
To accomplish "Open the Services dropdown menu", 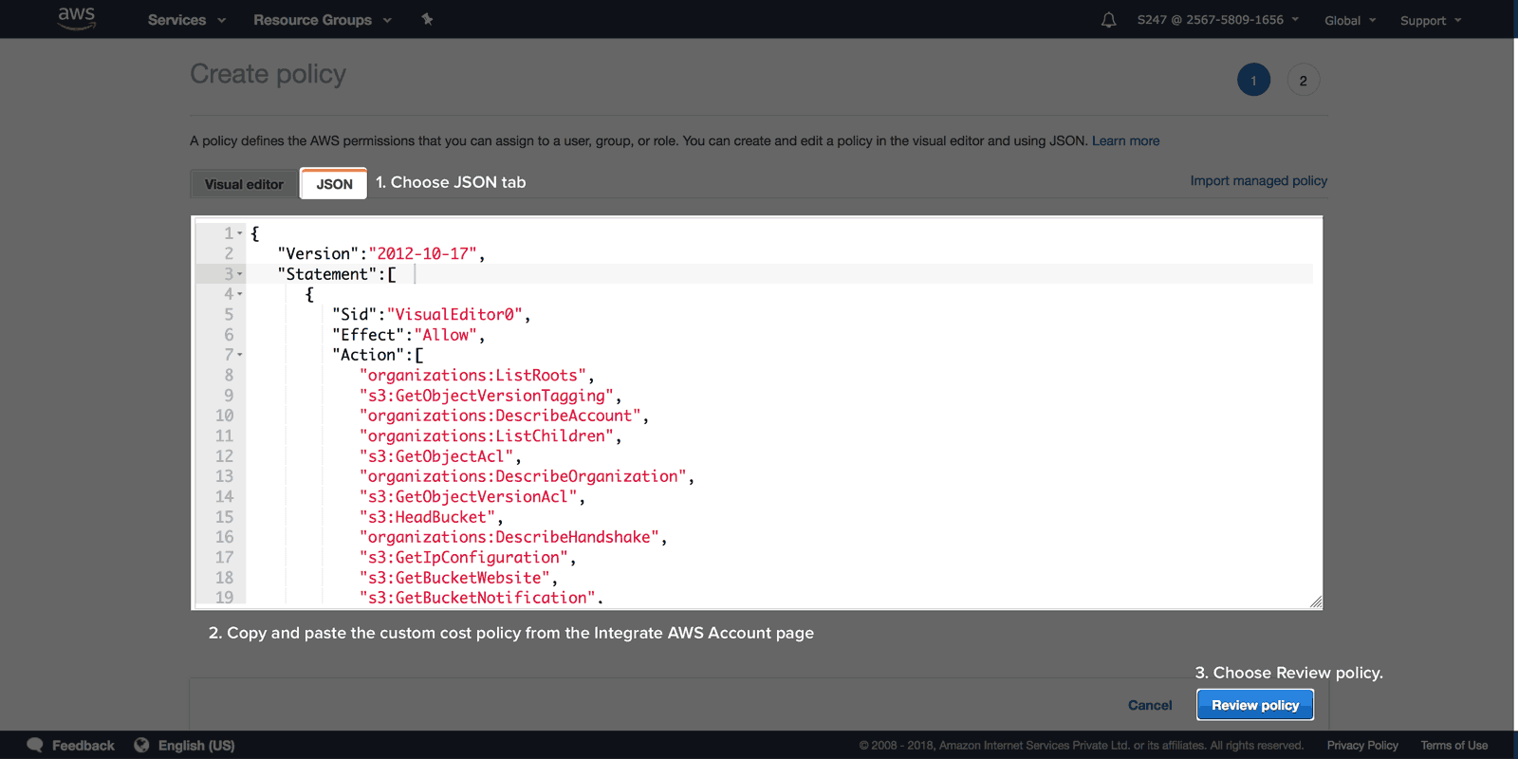I will 187,20.
